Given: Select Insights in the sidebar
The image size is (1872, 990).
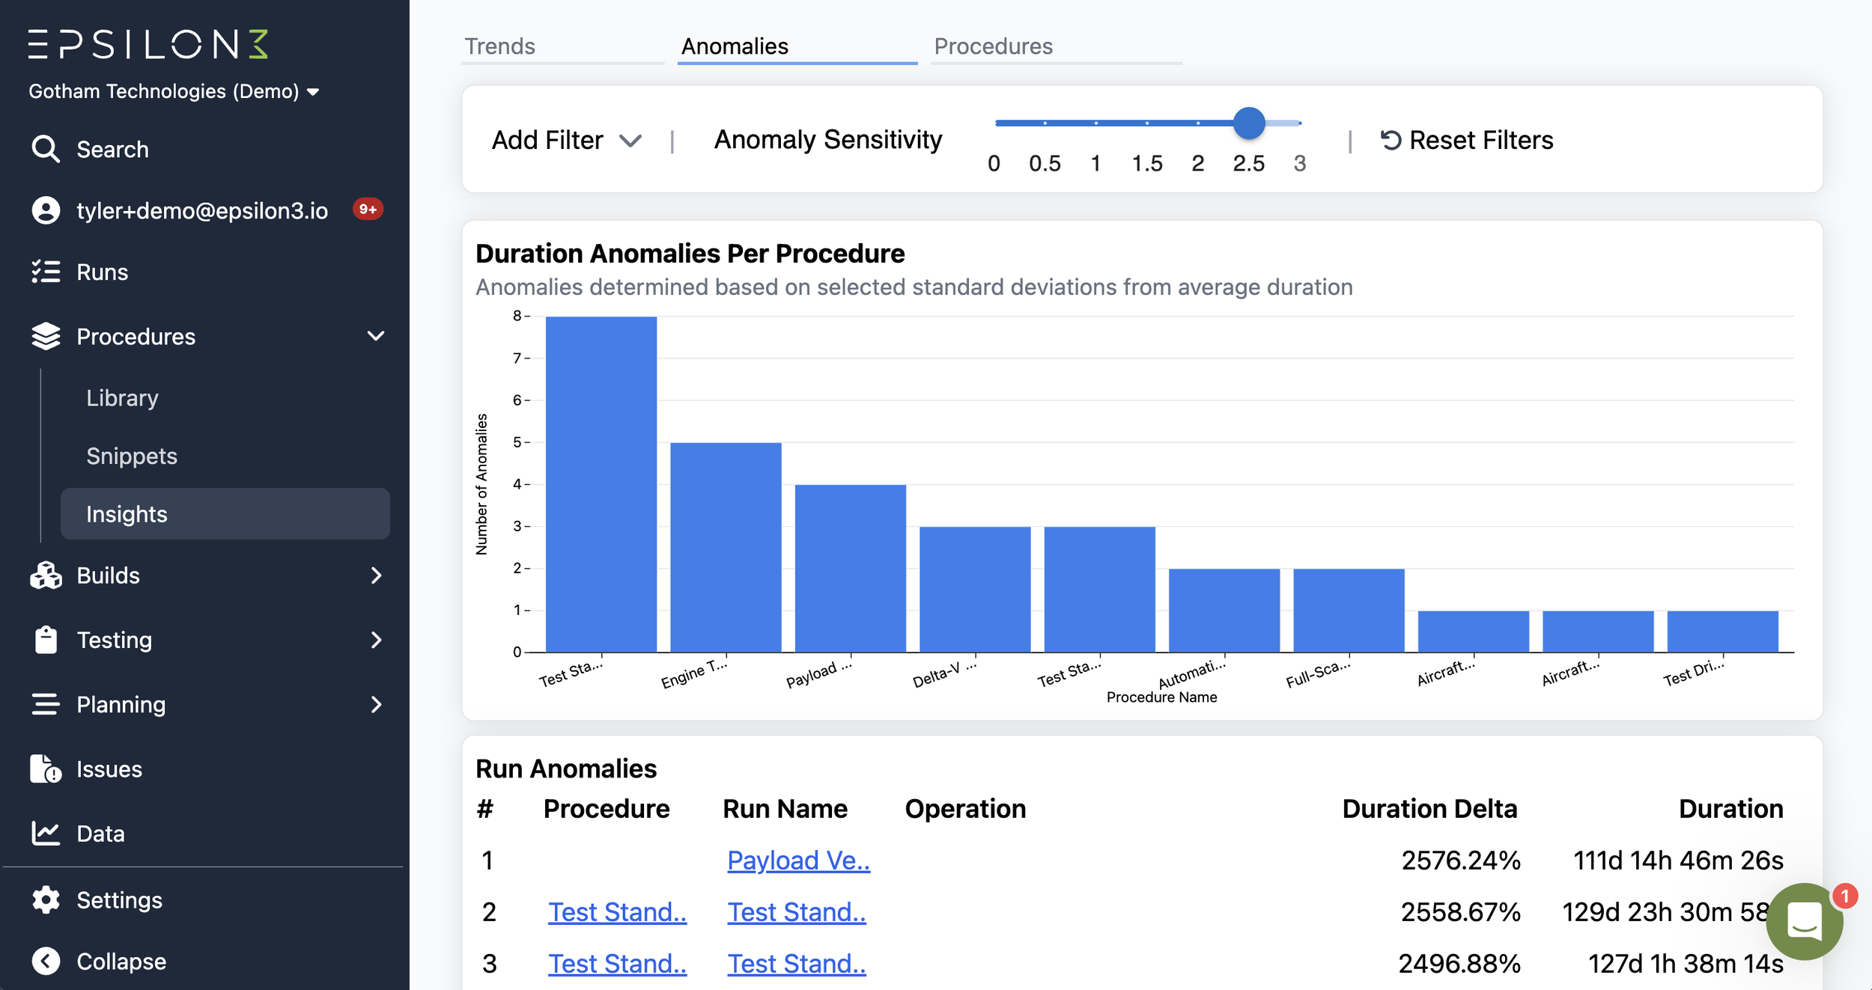Looking at the screenshot, I should point(127,514).
